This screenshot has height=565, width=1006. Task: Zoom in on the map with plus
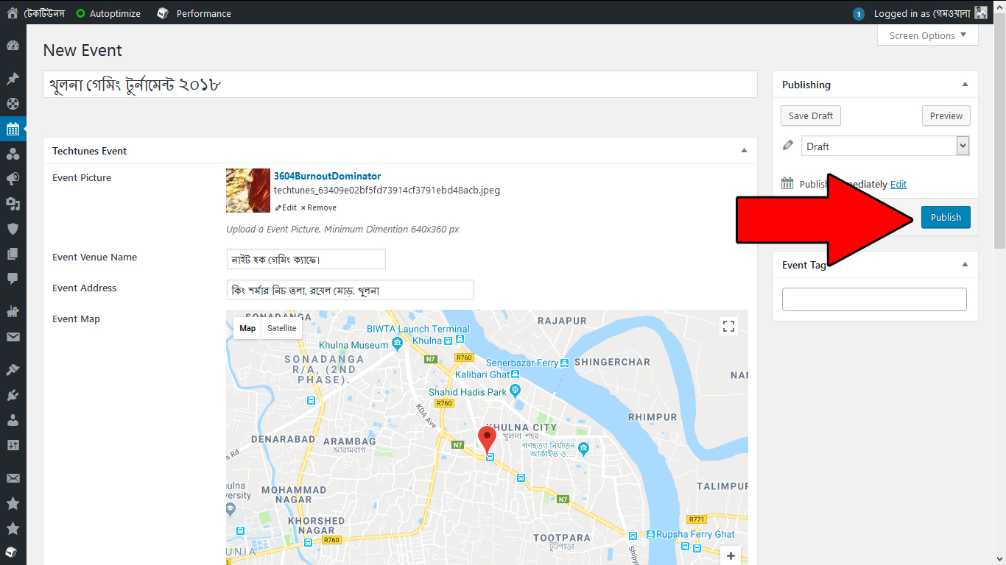(x=731, y=556)
